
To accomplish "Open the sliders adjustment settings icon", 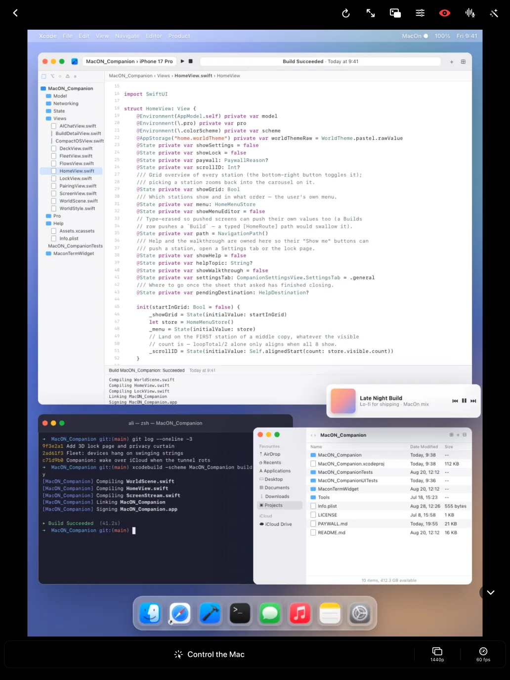I will tap(420, 13).
